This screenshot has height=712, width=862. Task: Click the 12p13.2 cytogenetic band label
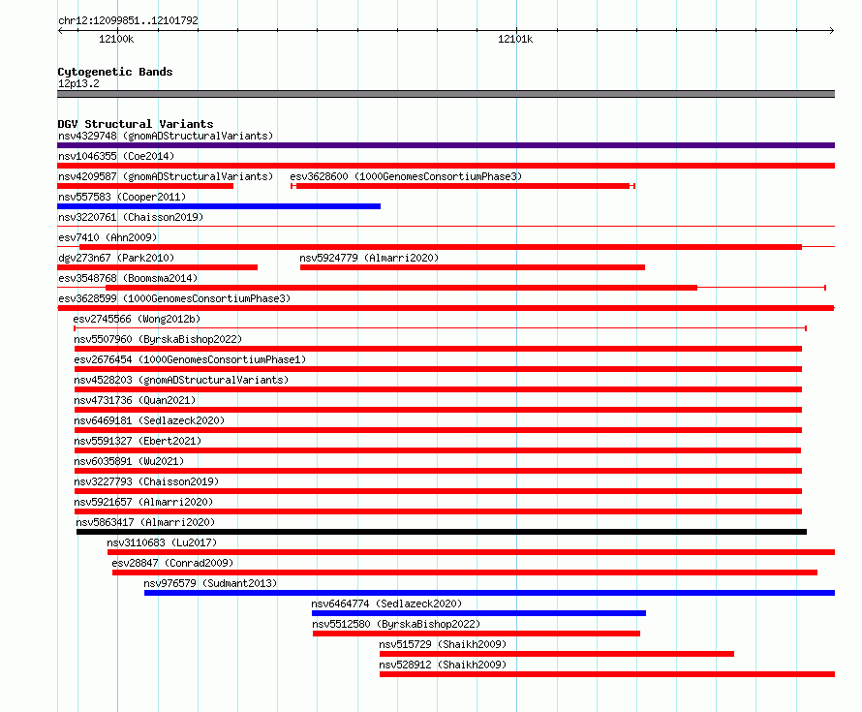[78, 83]
